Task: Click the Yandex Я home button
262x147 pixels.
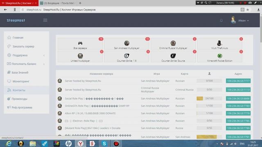Action: point(15,10)
